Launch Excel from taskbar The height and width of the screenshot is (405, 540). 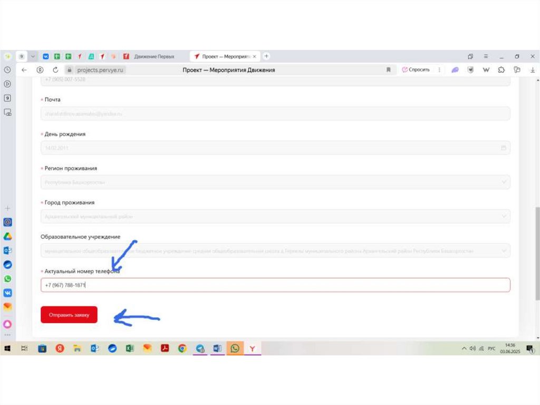(x=130, y=349)
